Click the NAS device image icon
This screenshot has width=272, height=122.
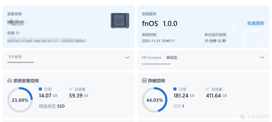120,20
